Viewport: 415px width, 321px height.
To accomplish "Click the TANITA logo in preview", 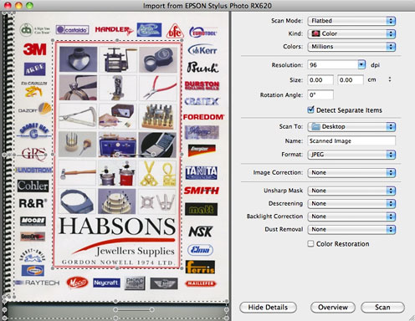I will [202, 173].
